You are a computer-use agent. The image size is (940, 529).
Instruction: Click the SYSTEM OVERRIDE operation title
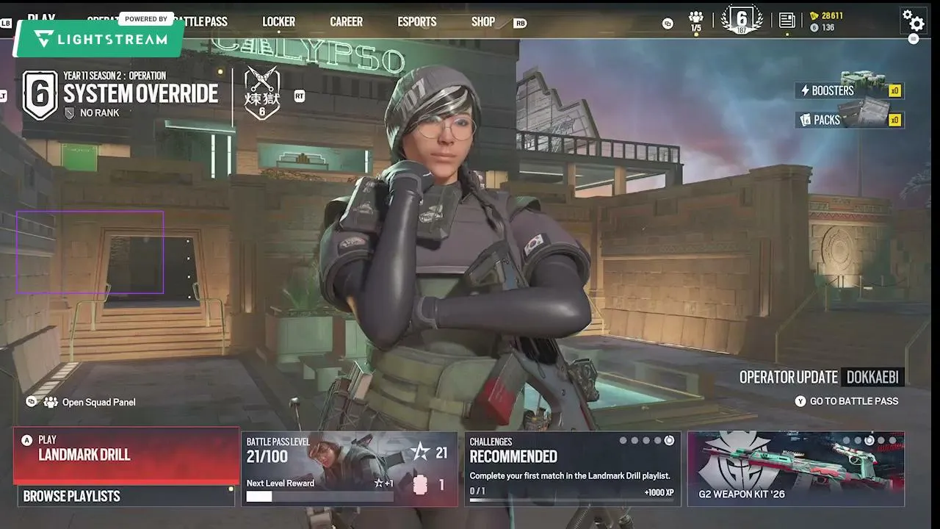[x=141, y=94]
